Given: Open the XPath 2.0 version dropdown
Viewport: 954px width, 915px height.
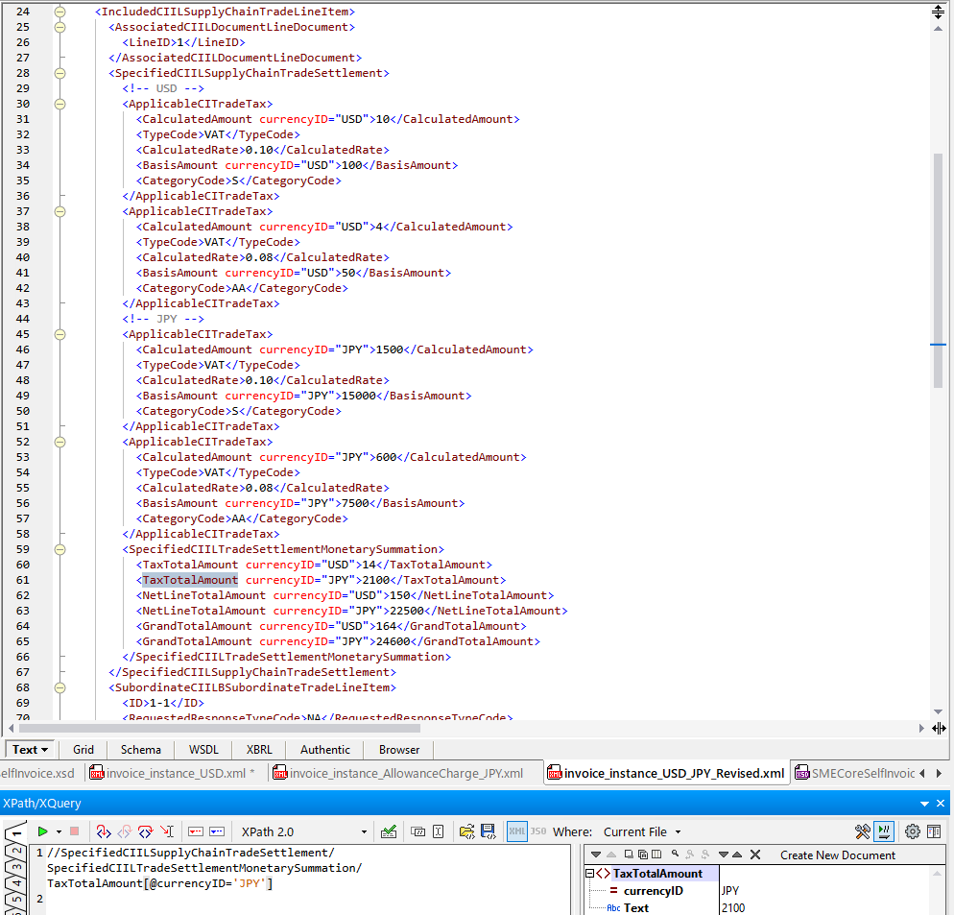Looking at the screenshot, I should point(303,831).
